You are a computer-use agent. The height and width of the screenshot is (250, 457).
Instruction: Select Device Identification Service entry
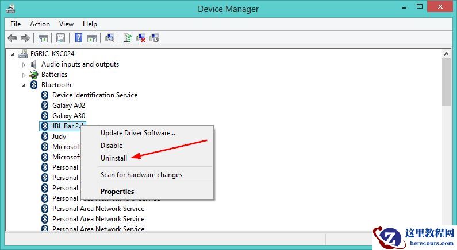pyautogui.click(x=95, y=95)
